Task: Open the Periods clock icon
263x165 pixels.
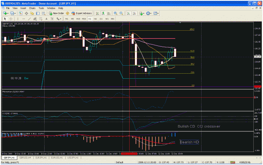Action: tap(148, 13)
